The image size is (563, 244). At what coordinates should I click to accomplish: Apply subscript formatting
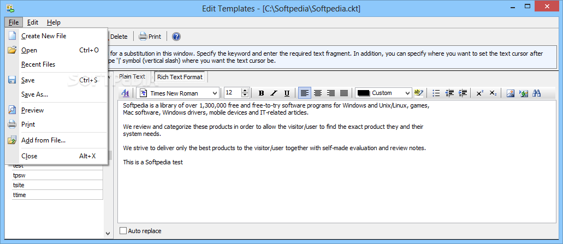tap(493, 93)
